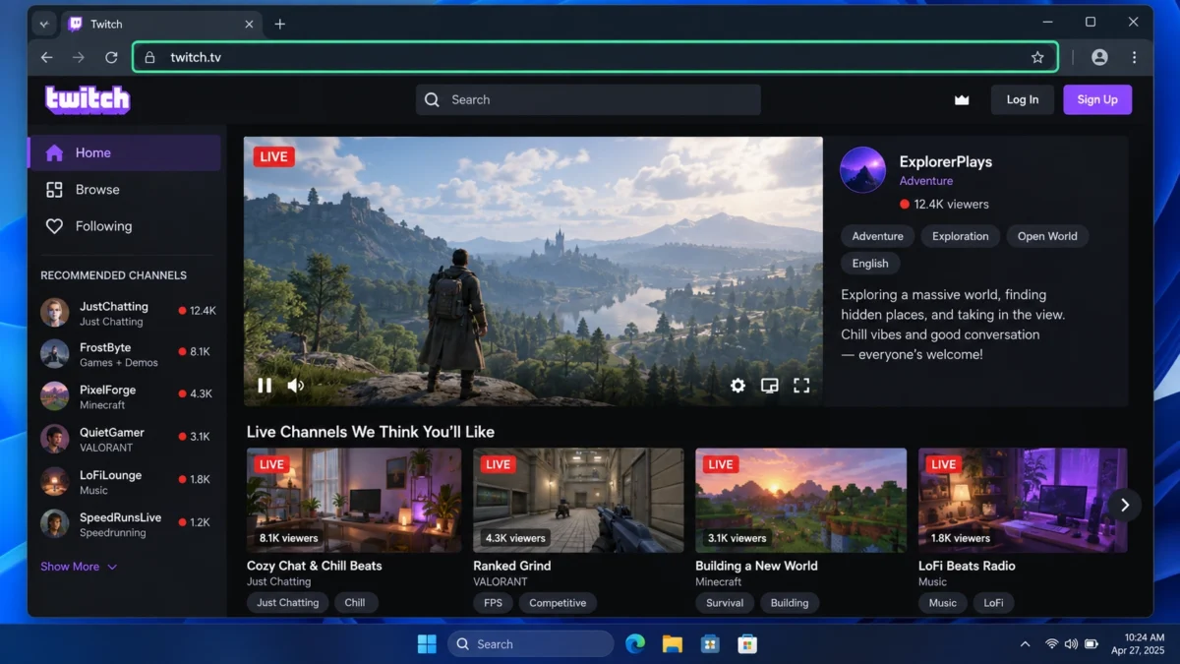Select the English tag
Viewport: 1180px width, 664px height.
pos(870,264)
